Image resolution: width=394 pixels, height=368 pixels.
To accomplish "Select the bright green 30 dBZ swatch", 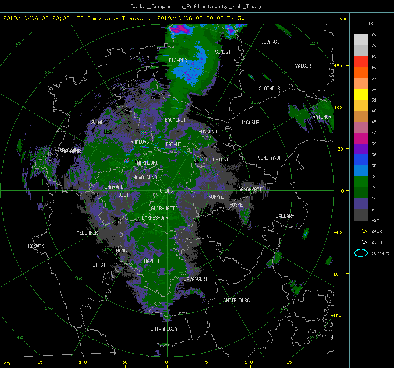I will (361, 182).
